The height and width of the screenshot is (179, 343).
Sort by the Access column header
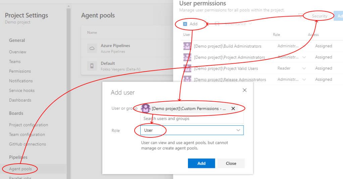tap(313, 35)
